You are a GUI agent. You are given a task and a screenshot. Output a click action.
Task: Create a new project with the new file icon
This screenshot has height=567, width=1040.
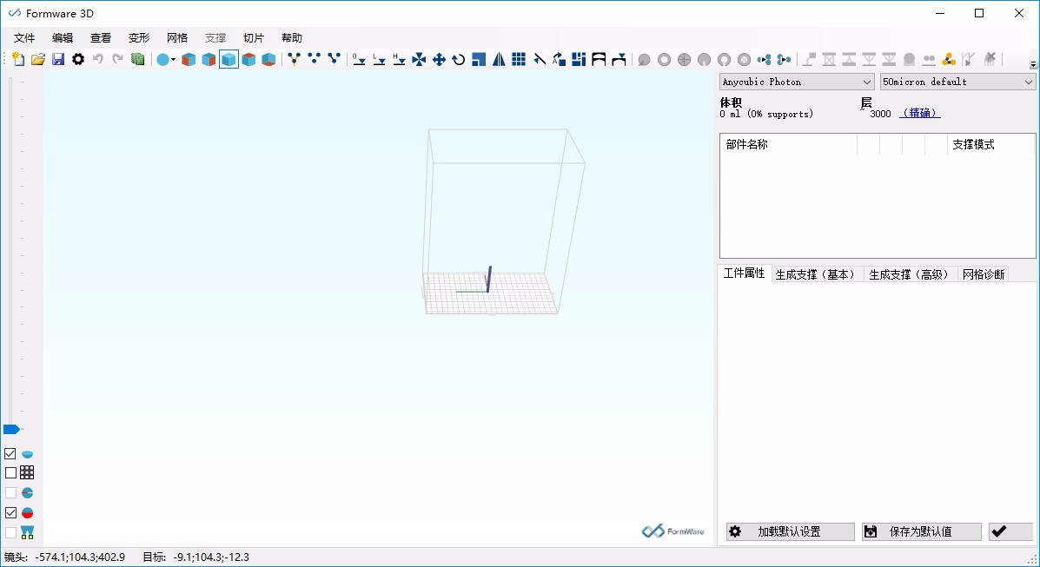(18, 60)
